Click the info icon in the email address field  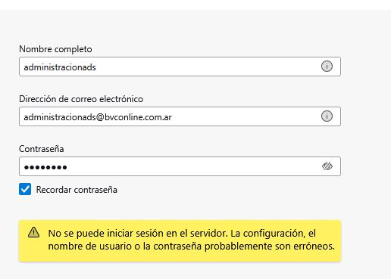[x=327, y=116]
